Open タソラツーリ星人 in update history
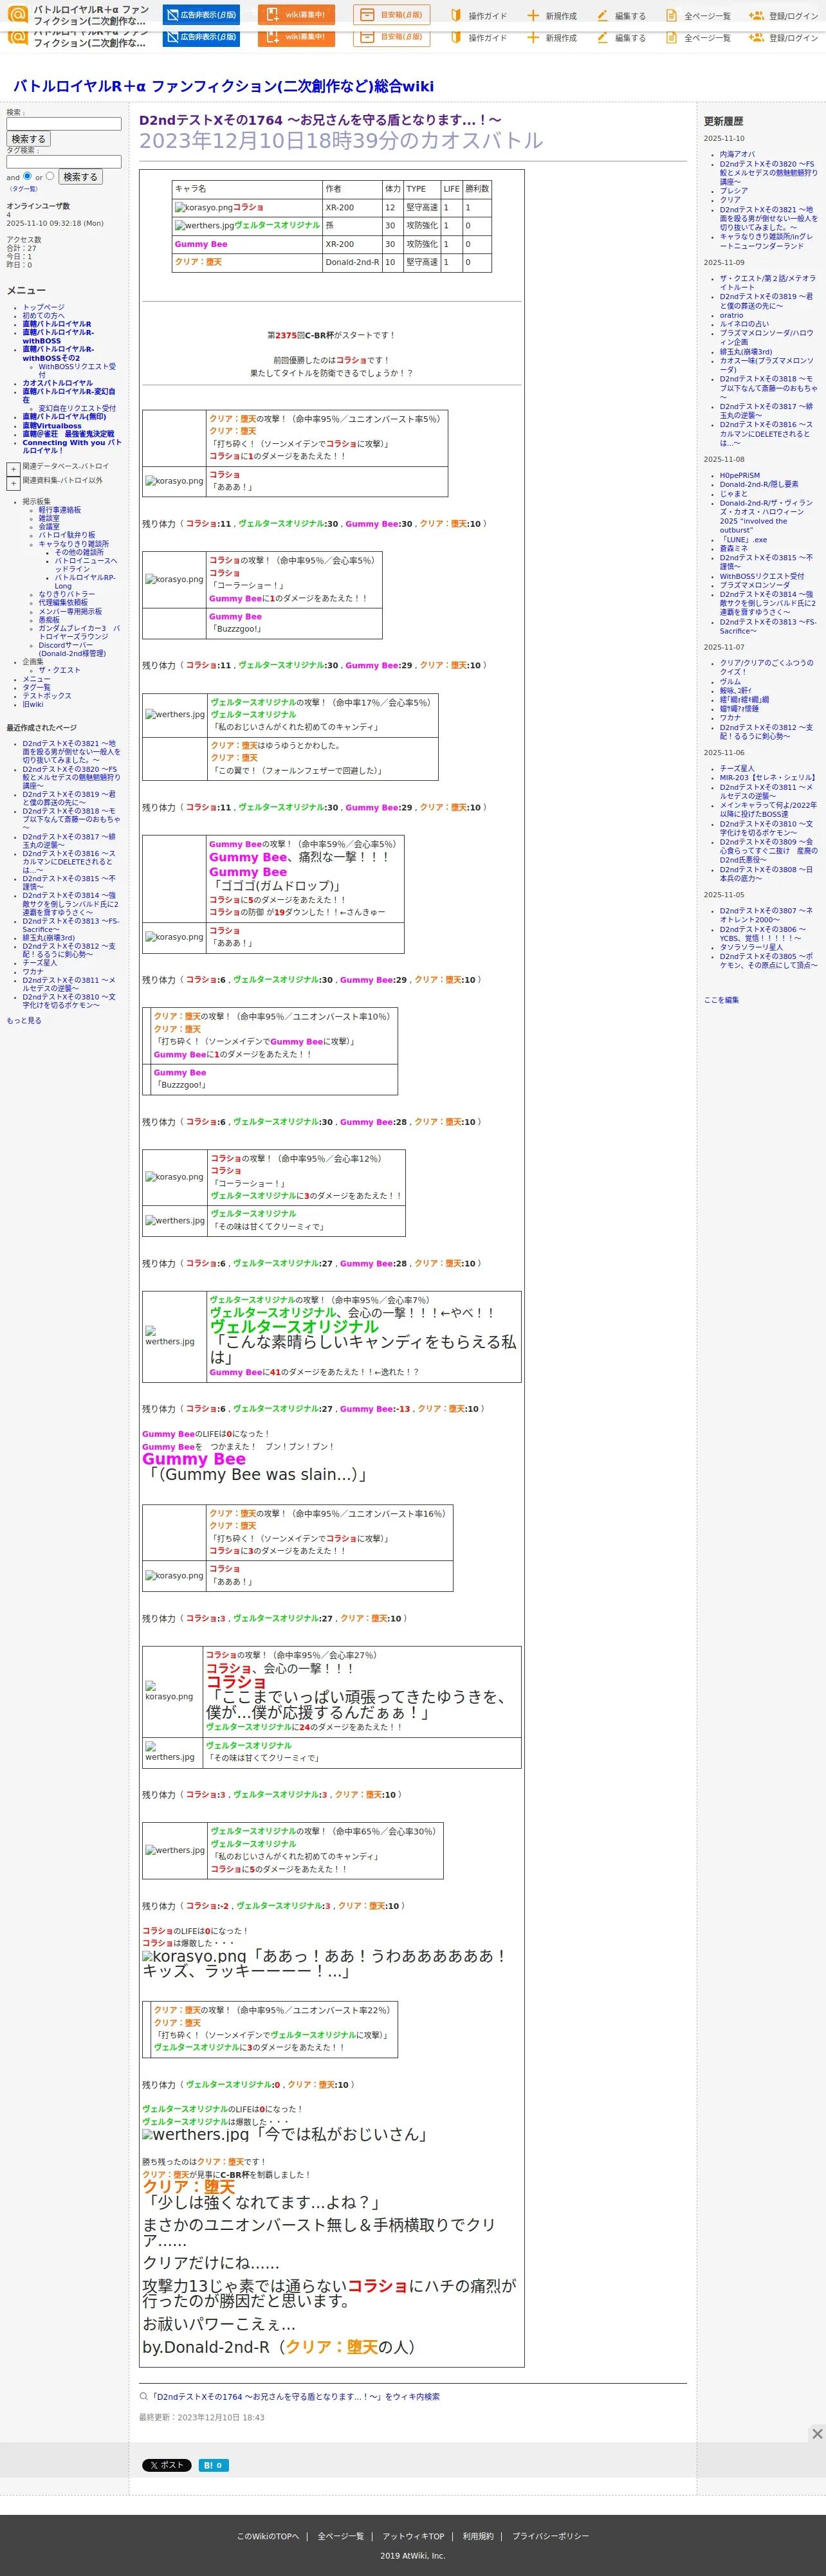The width and height of the screenshot is (826, 2576). pyautogui.click(x=752, y=947)
